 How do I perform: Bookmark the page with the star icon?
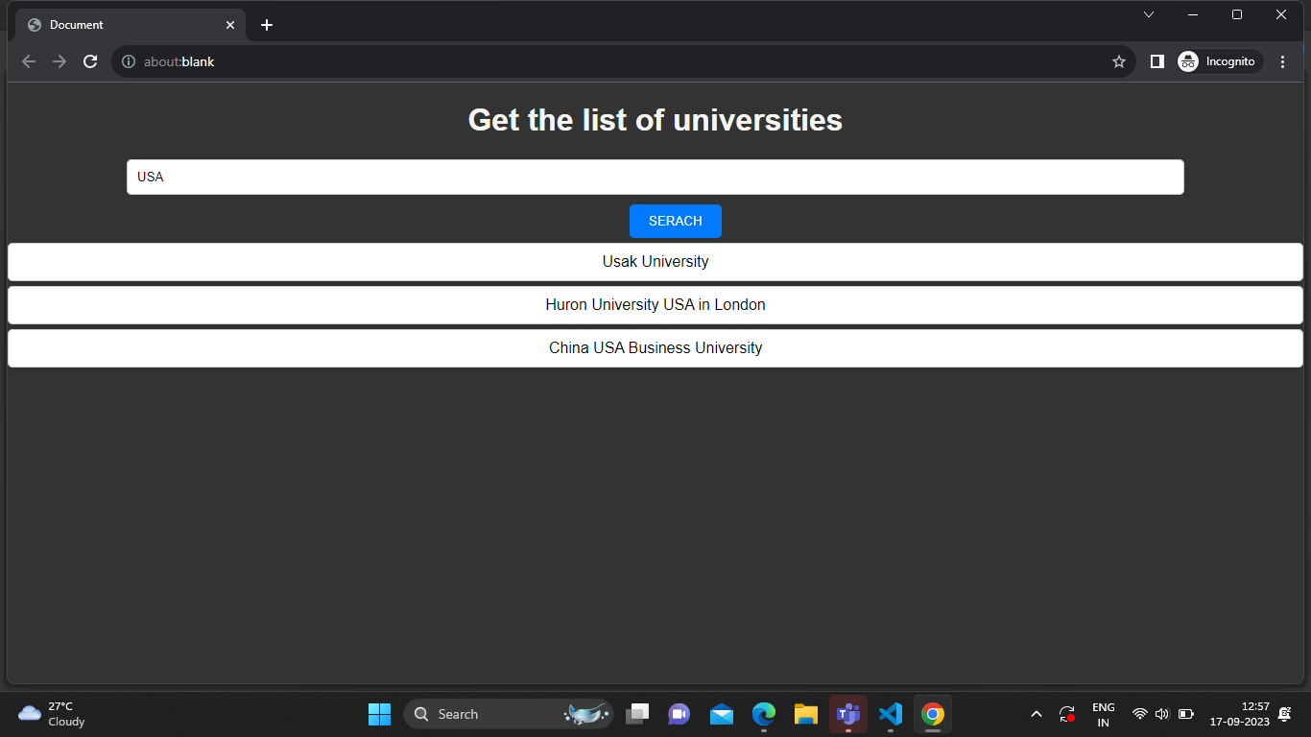tap(1118, 60)
